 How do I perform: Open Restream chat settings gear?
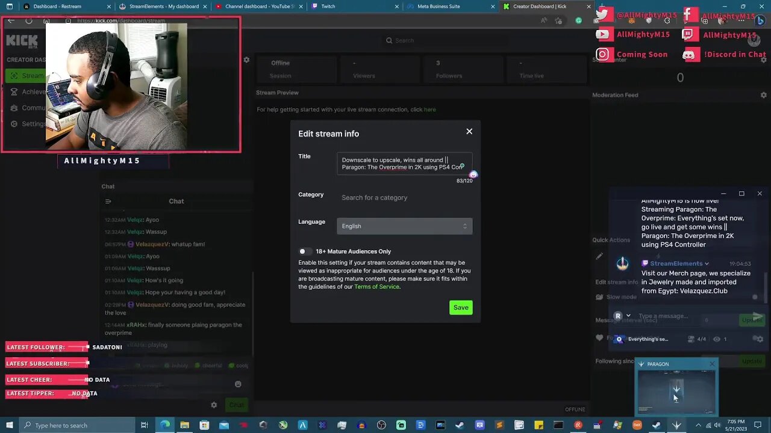[760, 339]
